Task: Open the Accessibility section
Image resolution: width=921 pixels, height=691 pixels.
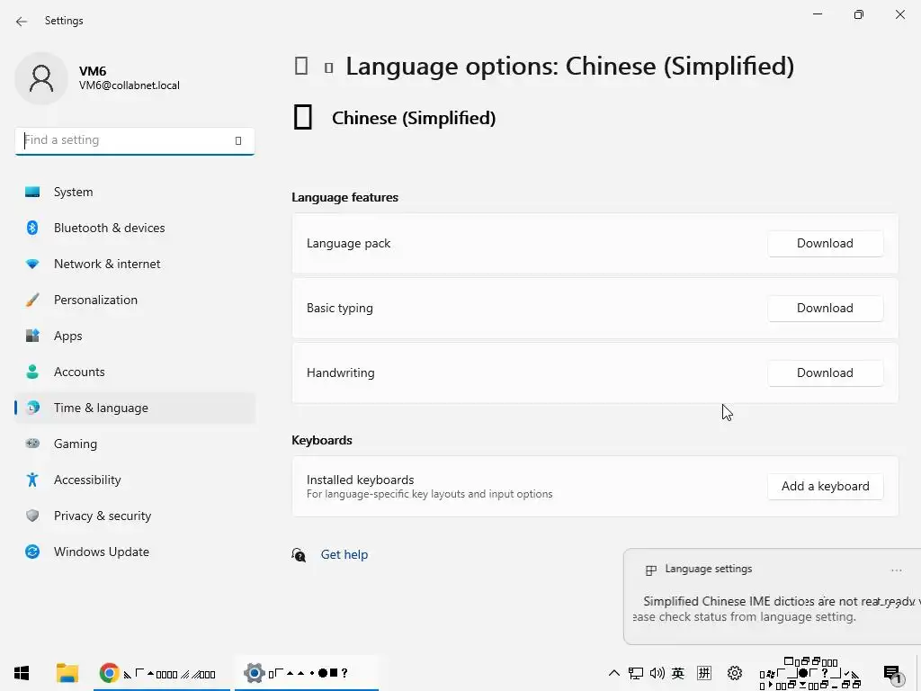Action: (x=87, y=480)
